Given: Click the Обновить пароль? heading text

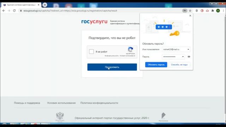Looking at the screenshot, I should (153, 44).
